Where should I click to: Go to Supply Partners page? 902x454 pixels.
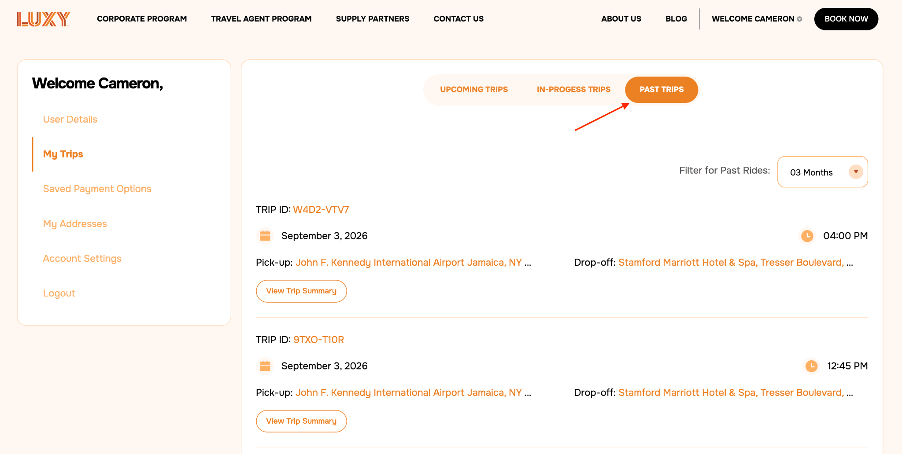(373, 19)
